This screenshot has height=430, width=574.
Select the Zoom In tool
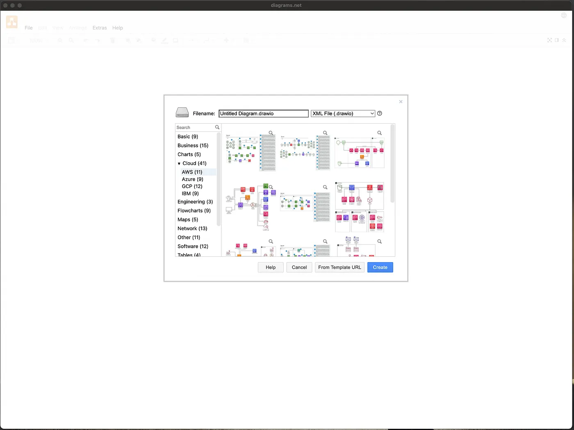click(60, 40)
